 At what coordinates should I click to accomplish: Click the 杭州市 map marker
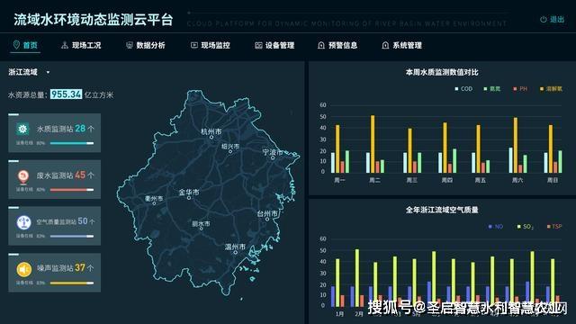coord(211,137)
